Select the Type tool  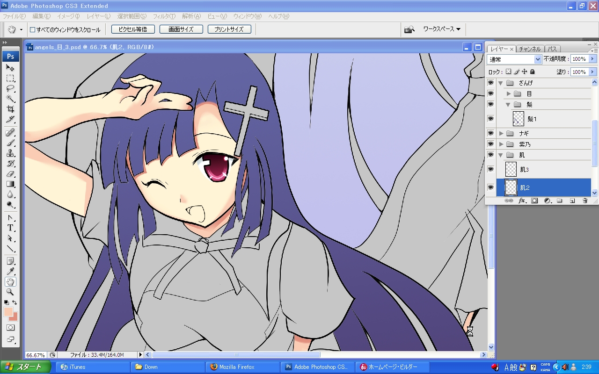[10, 228]
